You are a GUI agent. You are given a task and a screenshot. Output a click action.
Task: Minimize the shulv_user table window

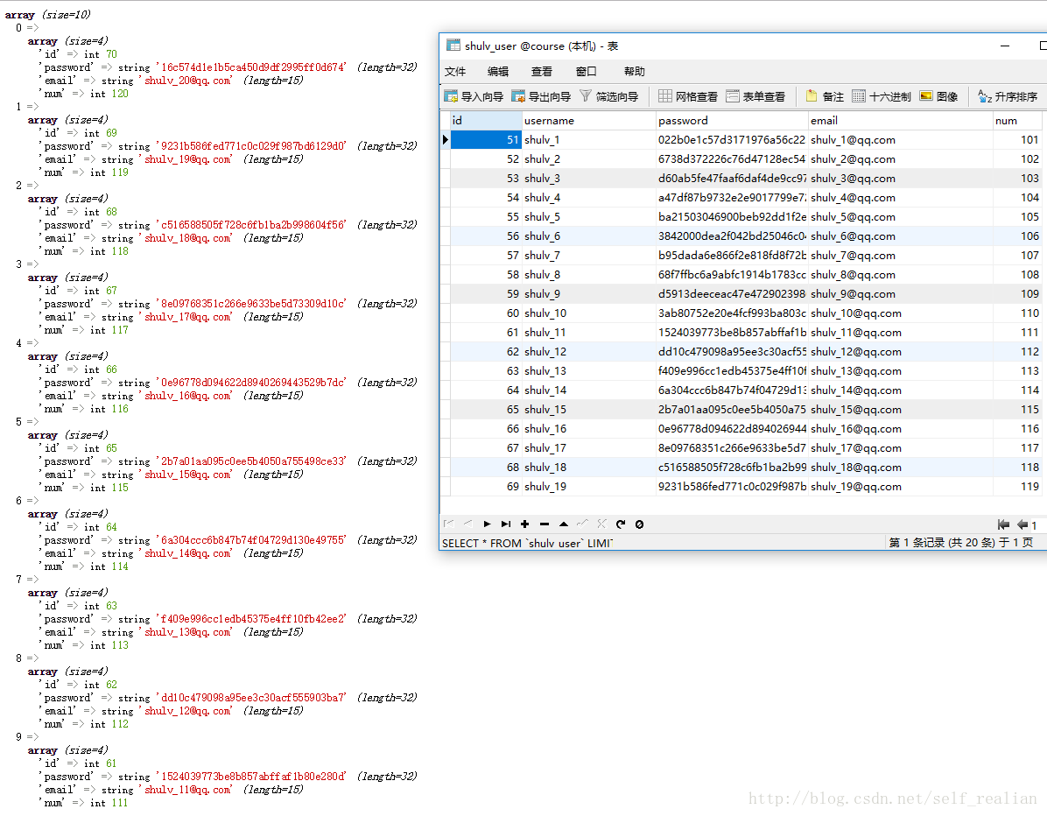[x=1005, y=46]
